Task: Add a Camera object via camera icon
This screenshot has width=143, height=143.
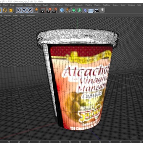Action: pyautogui.click(x=96, y=10)
